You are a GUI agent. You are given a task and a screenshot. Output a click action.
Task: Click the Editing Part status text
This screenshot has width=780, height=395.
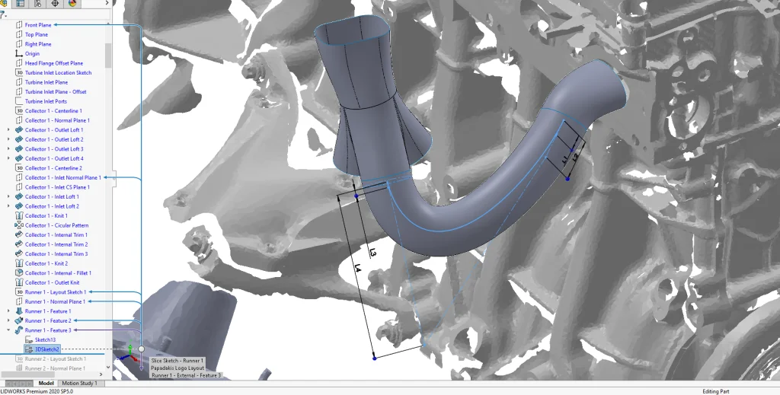[x=715, y=391]
